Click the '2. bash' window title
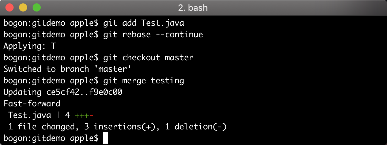Screen dimensions: 387x145 click(193, 8)
